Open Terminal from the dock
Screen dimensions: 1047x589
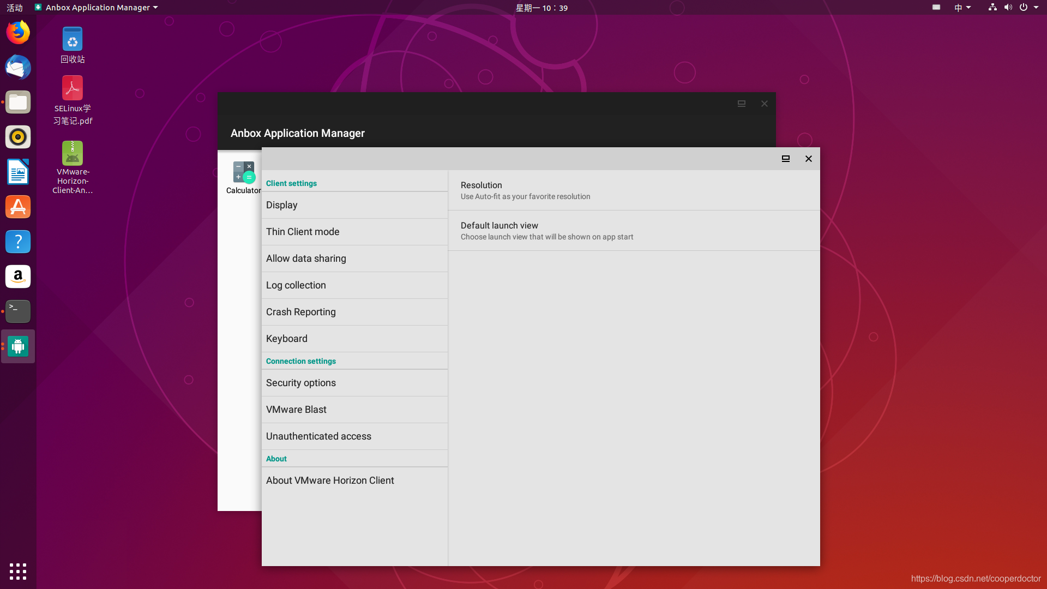(18, 311)
